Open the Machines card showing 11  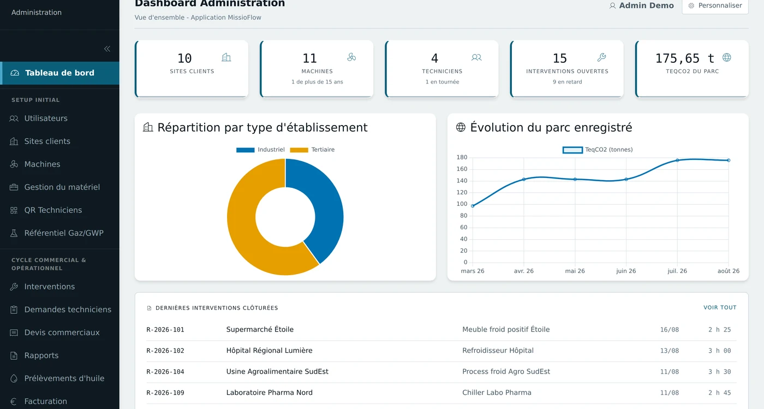pyautogui.click(x=317, y=69)
